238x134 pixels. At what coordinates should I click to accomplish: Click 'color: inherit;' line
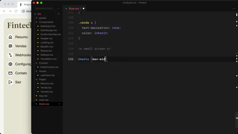point(95,33)
